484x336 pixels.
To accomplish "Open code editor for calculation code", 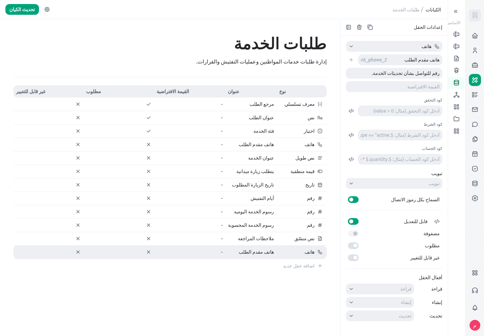I will [x=351, y=159].
